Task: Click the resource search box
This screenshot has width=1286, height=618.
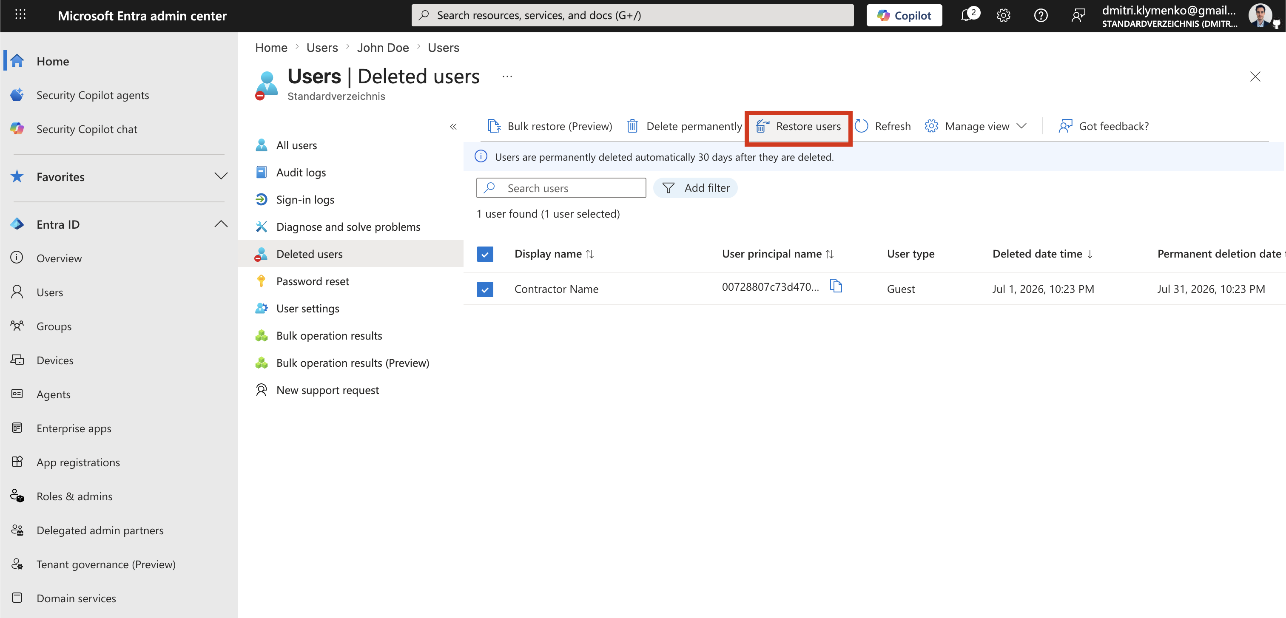Action: [632, 15]
